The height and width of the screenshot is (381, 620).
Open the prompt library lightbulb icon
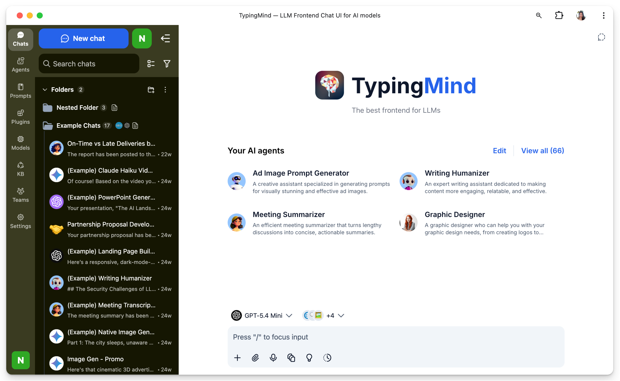click(309, 357)
